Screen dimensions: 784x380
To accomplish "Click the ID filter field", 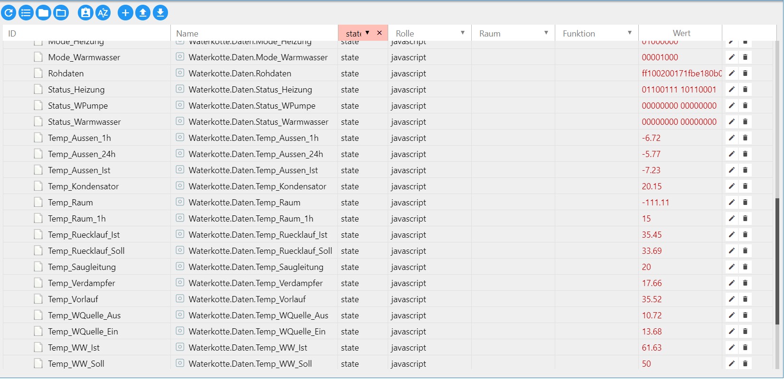I will click(x=87, y=33).
